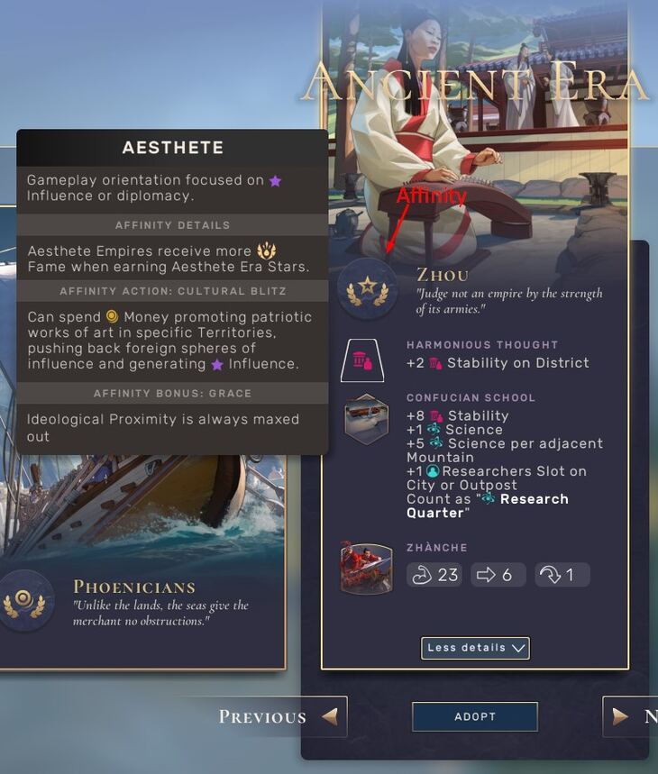Click the Zhànche combat strength 23 stat
The image size is (658, 774).
pos(434,575)
